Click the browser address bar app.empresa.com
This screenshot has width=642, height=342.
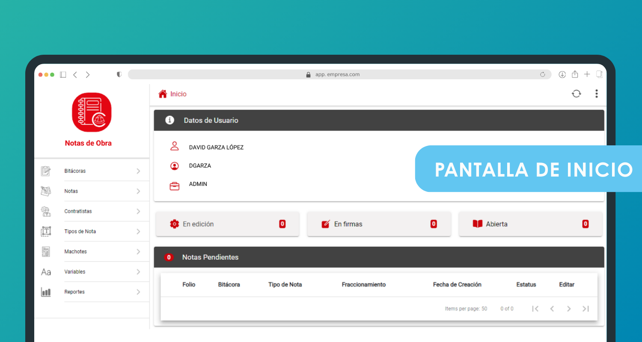(x=338, y=74)
